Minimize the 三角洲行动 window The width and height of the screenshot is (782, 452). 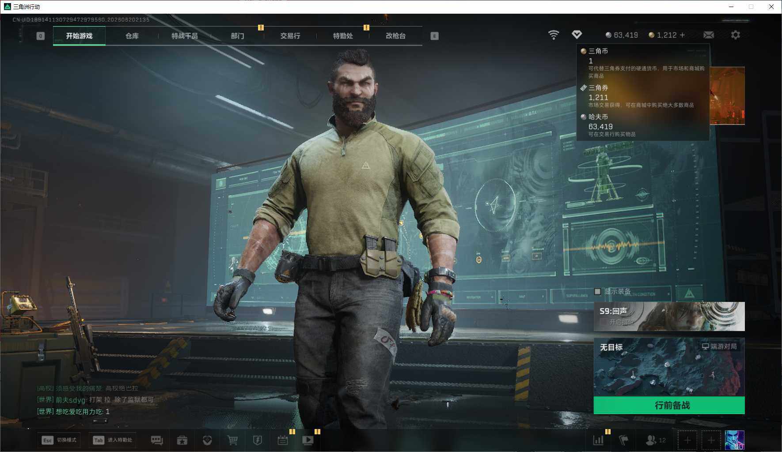coord(731,7)
